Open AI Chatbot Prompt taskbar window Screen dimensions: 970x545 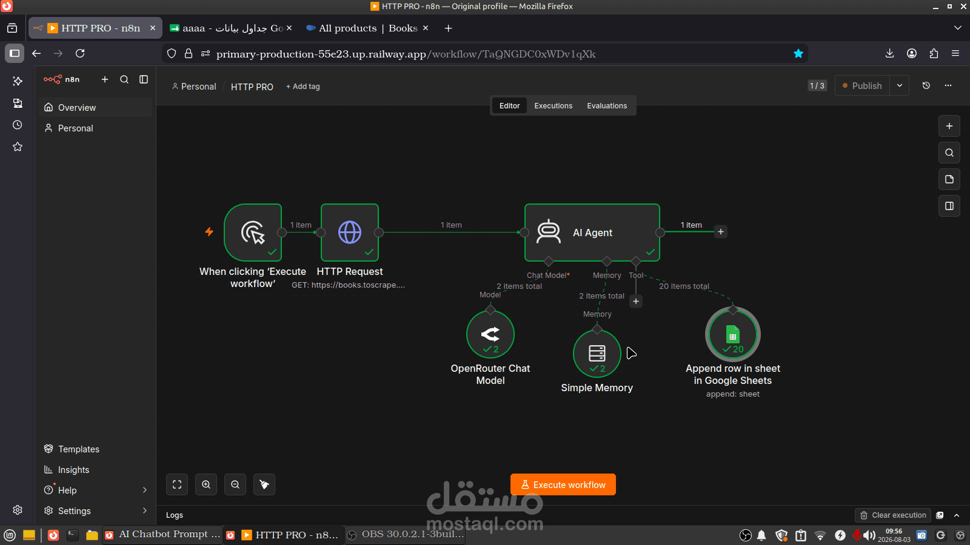click(x=162, y=535)
